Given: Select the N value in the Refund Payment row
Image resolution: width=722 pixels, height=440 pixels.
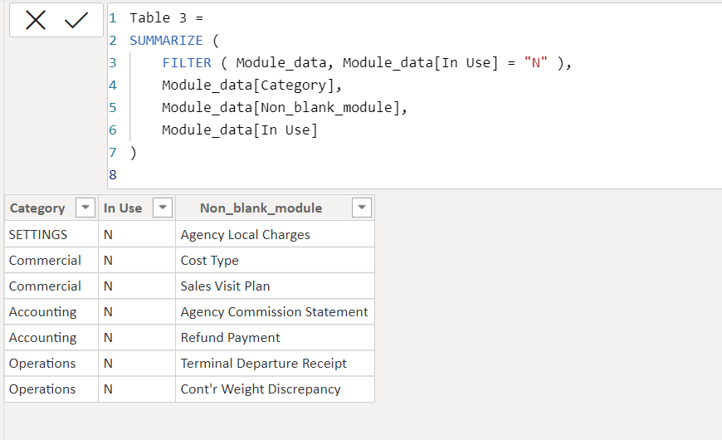Looking at the screenshot, I should 137,338.
